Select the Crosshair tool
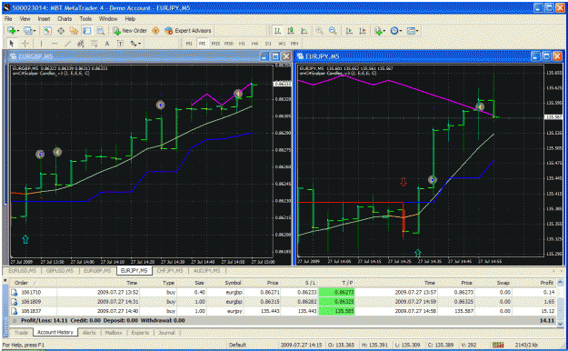The width and height of the screenshot is (568, 351). 25,44
